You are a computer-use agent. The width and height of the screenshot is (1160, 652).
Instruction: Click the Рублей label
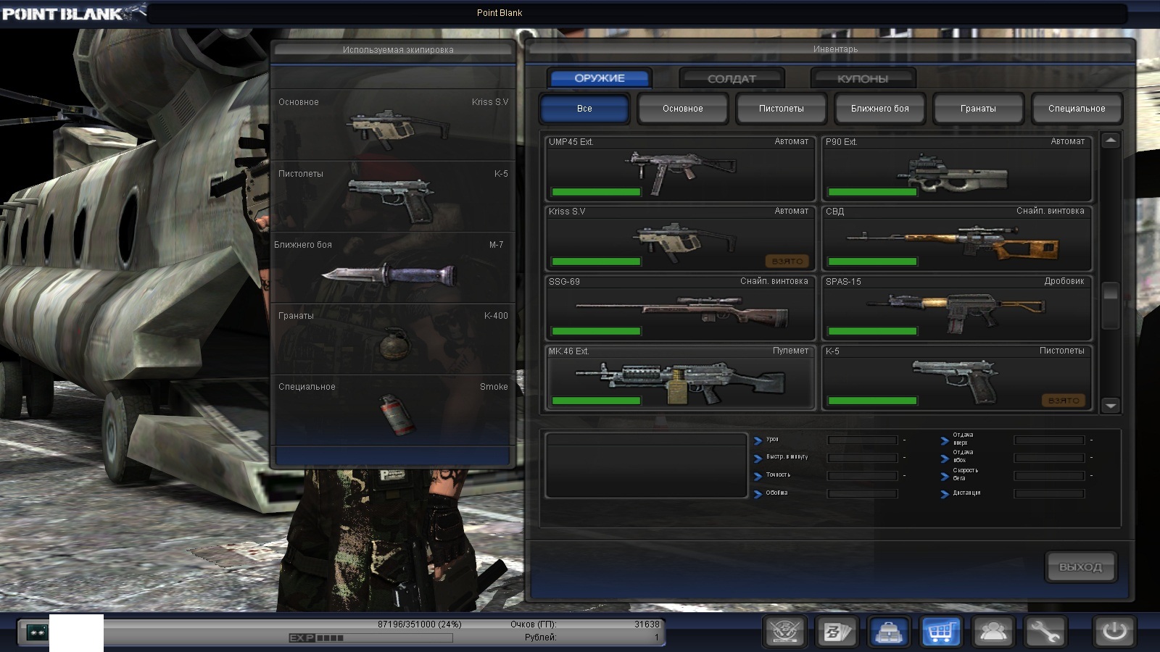[541, 638]
